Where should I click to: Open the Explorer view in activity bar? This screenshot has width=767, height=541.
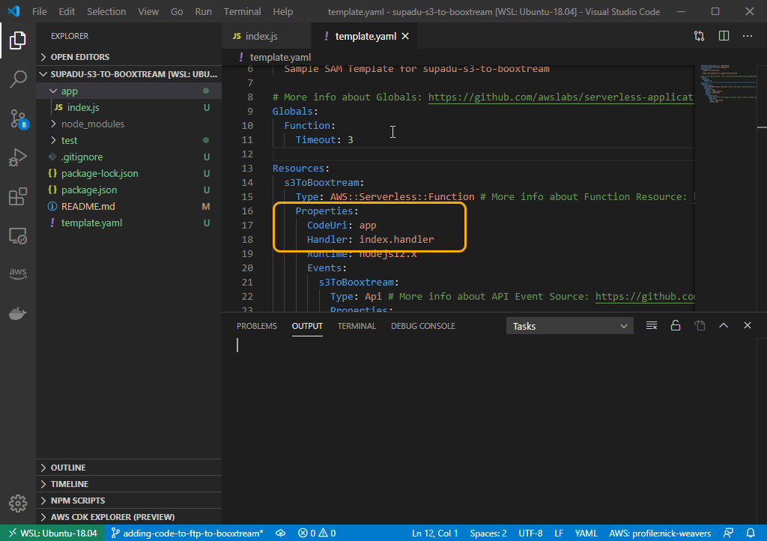(18, 40)
